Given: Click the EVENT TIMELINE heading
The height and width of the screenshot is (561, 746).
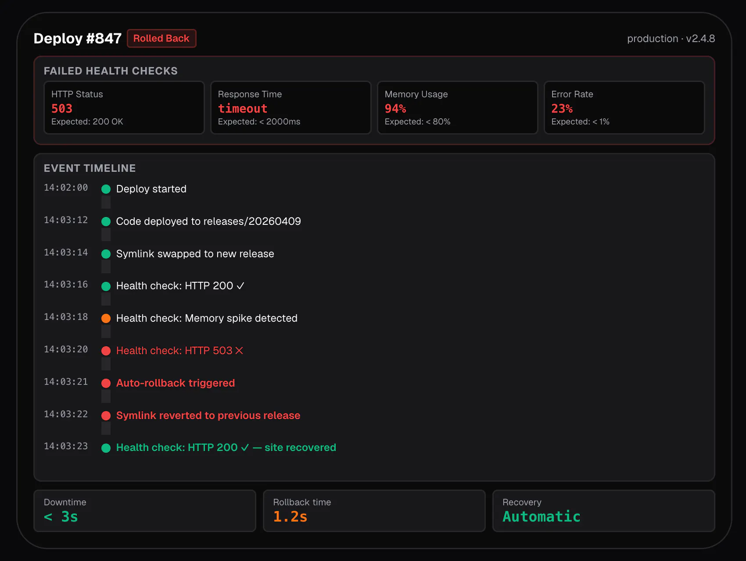Looking at the screenshot, I should (90, 168).
